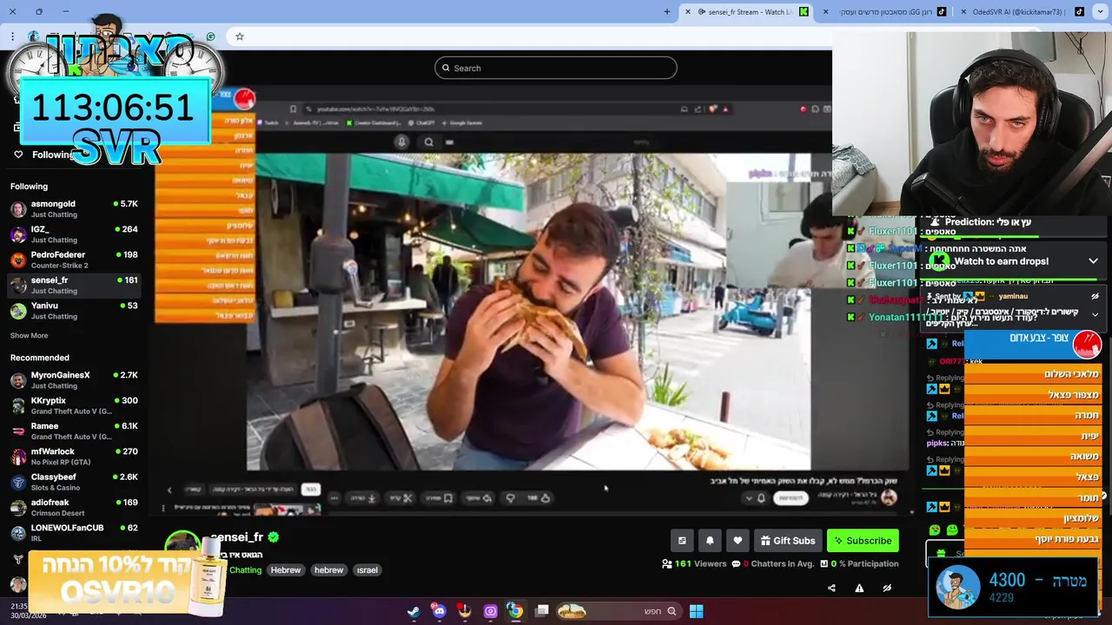Click MyronGainesX avatar icon
This screenshot has width=1112, height=625.
pyautogui.click(x=17, y=380)
